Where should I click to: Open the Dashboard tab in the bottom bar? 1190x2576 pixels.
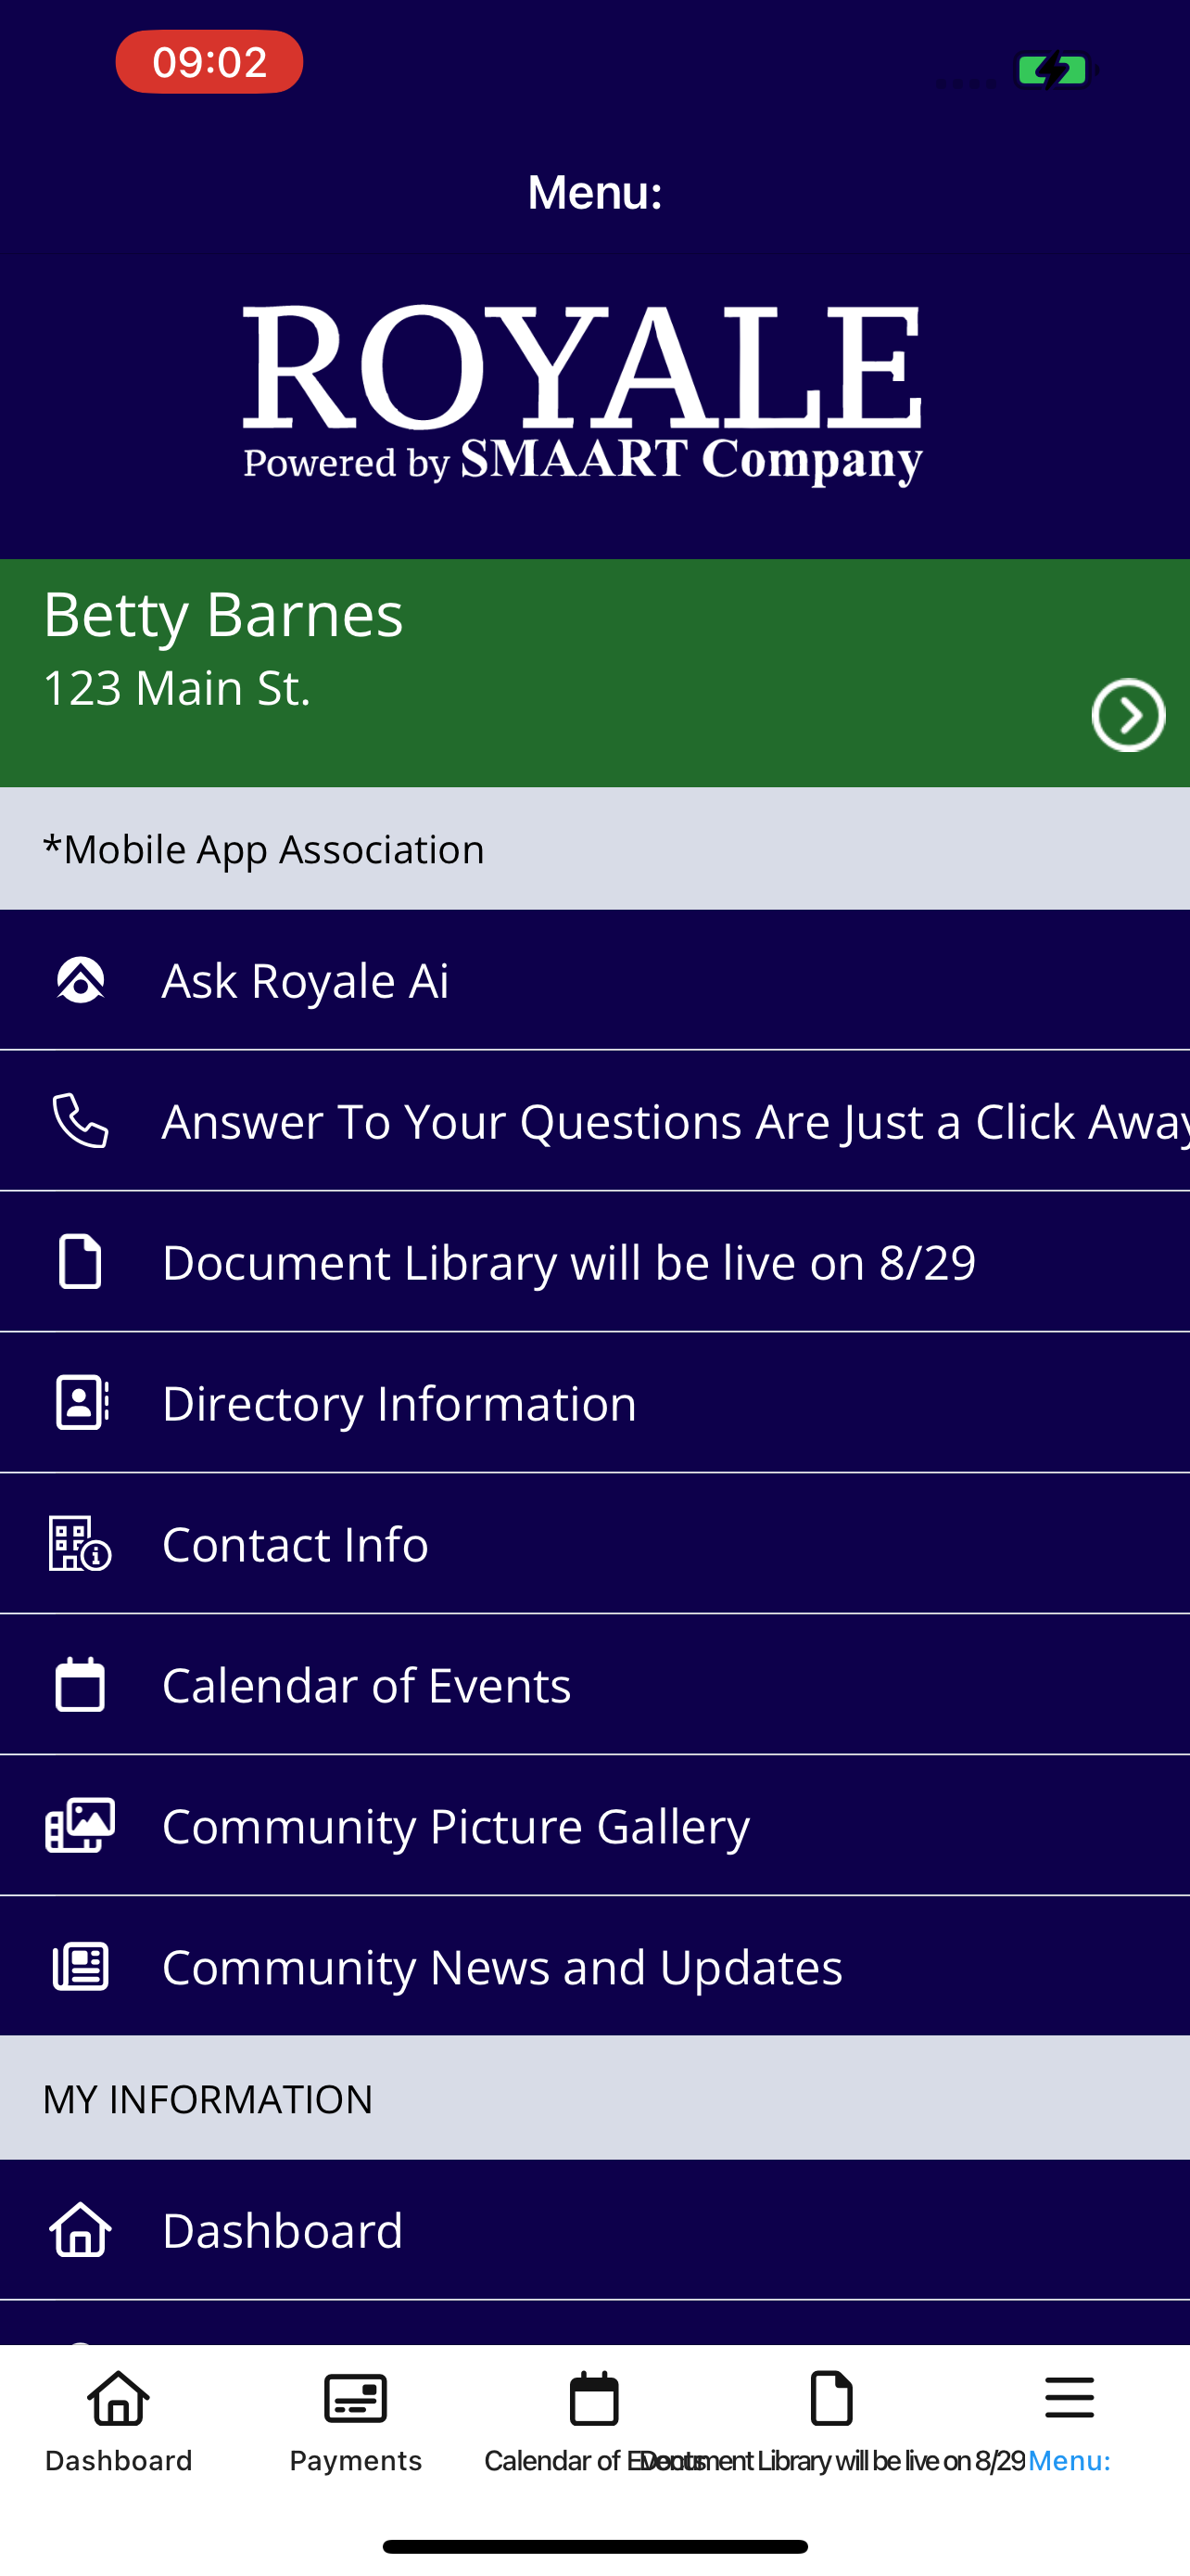pyautogui.click(x=119, y=2422)
